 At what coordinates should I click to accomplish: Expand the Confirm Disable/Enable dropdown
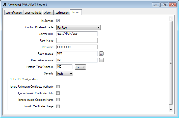click(x=78, y=27)
